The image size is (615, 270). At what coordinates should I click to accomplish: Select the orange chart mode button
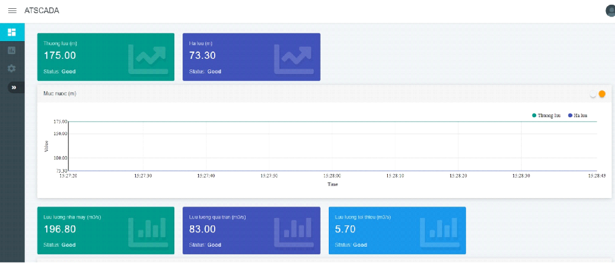pos(602,94)
